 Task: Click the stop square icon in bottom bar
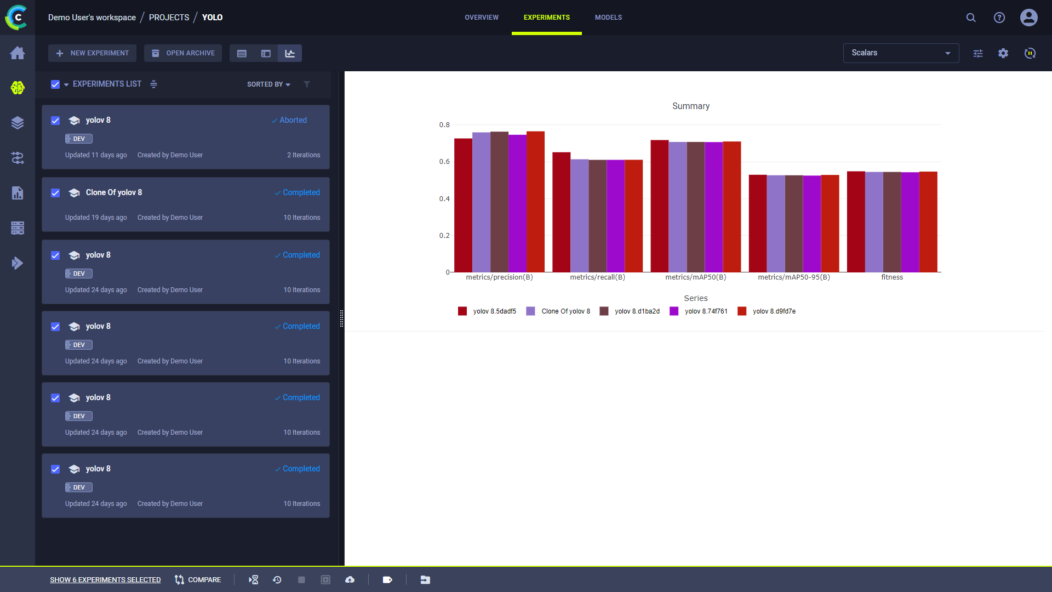301,579
